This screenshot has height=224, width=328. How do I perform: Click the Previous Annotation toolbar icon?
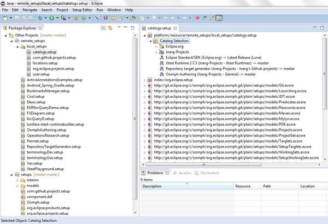coord(154,18)
